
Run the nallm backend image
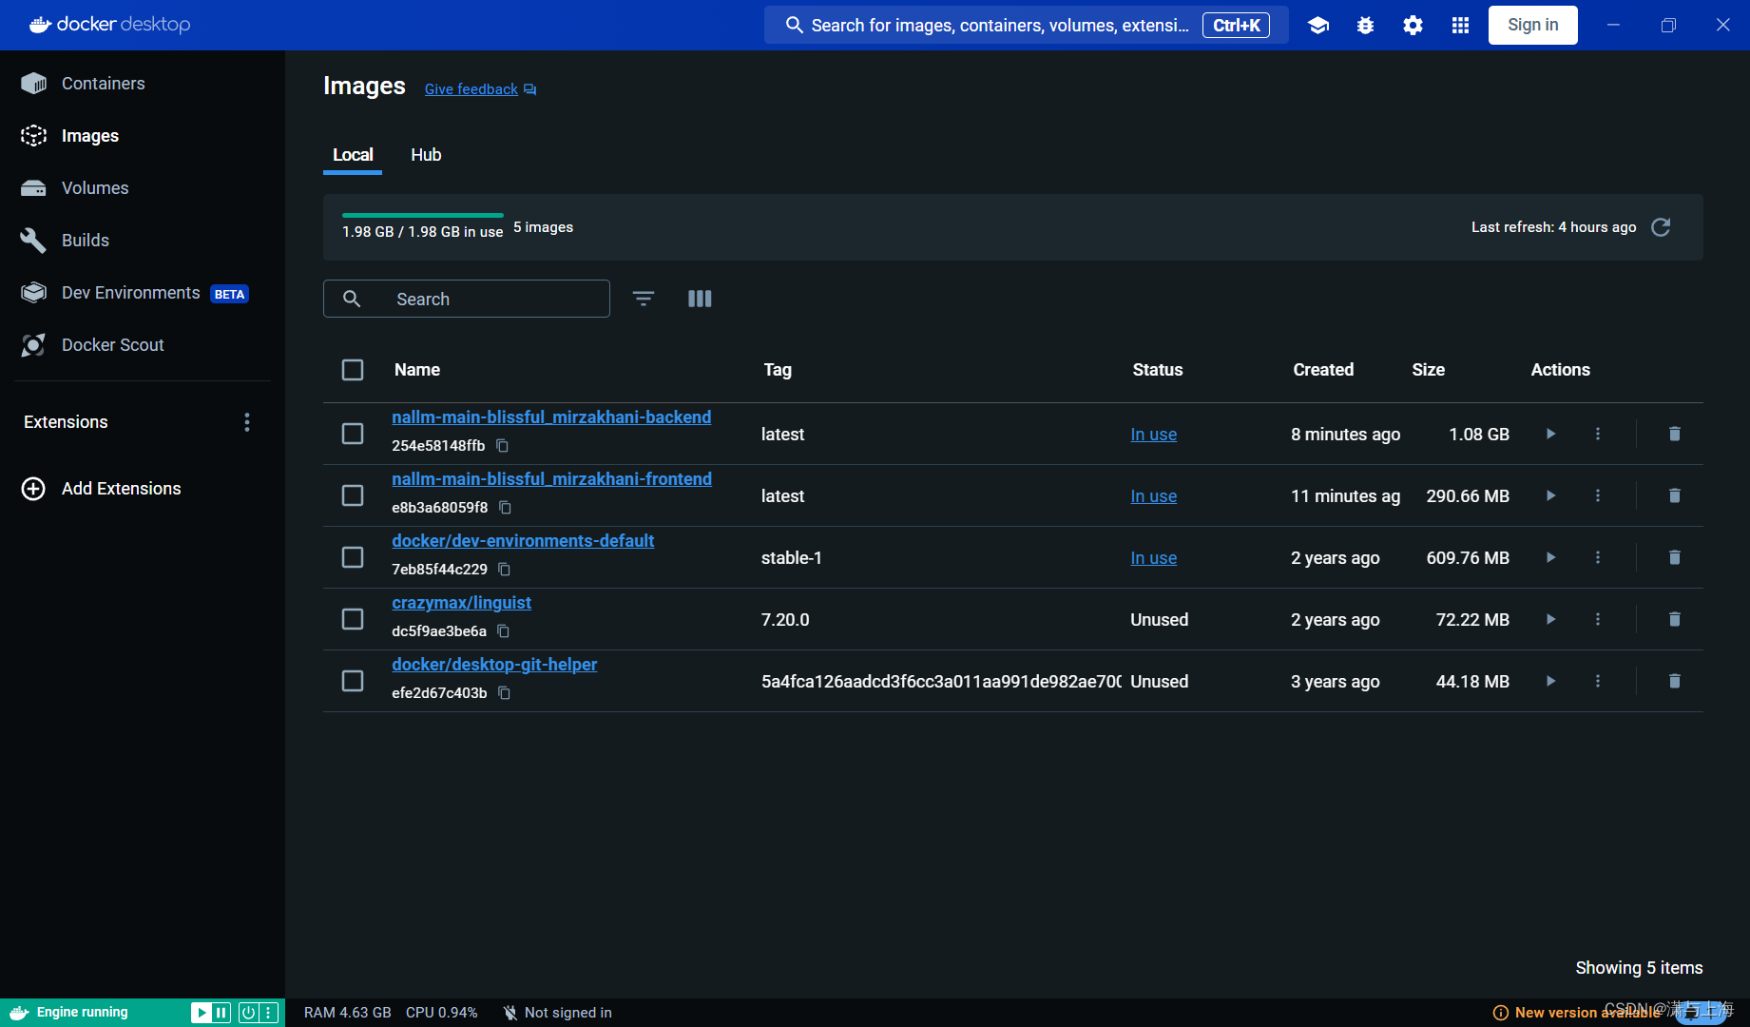pyautogui.click(x=1550, y=434)
